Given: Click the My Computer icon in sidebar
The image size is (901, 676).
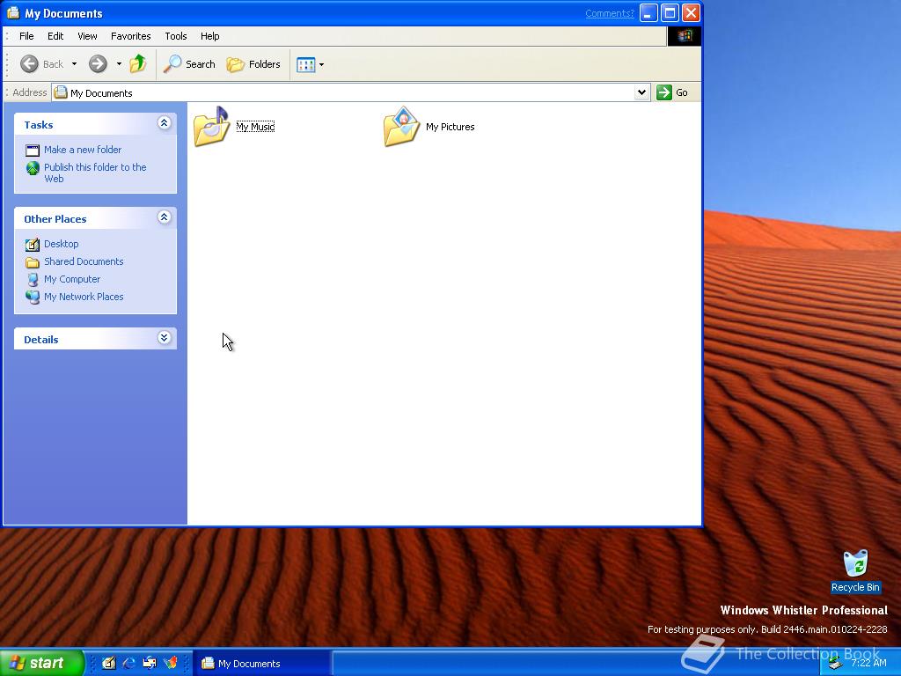Looking at the screenshot, I should click(x=33, y=280).
